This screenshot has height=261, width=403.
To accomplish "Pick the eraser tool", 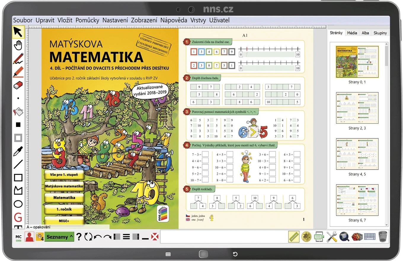I will pyautogui.click(x=18, y=86).
